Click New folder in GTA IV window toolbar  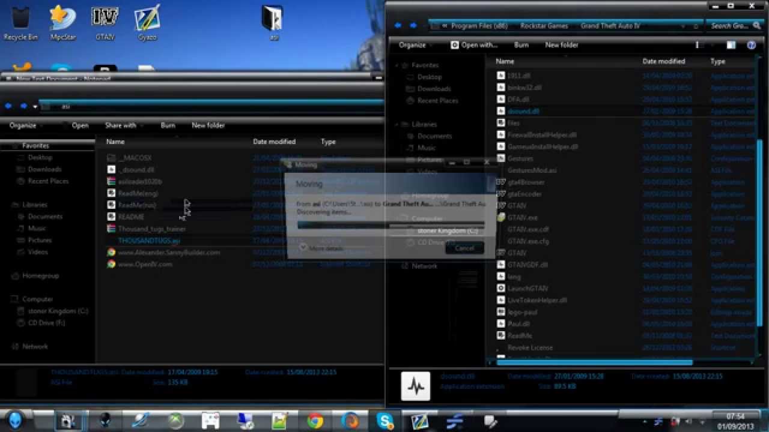tap(562, 45)
